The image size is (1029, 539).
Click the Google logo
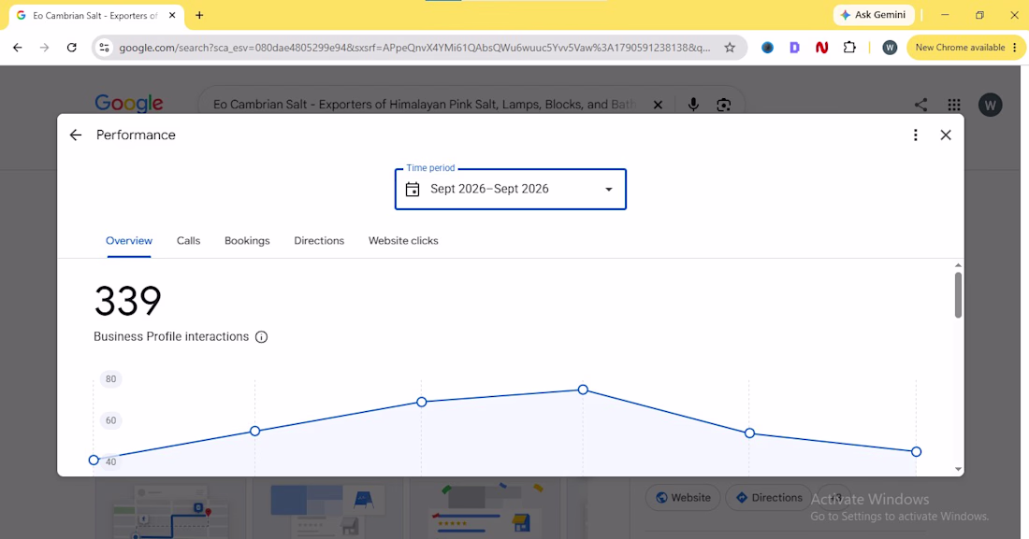pyautogui.click(x=129, y=104)
